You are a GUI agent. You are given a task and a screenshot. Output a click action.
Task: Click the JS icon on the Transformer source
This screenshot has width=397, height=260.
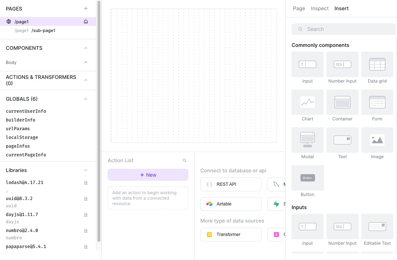209,235
